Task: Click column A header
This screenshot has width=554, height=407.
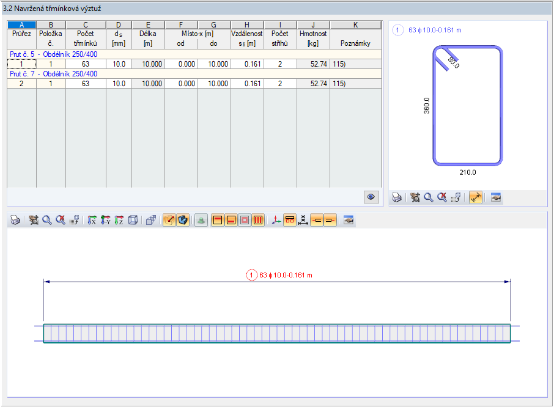Action: pyautogui.click(x=21, y=24)
